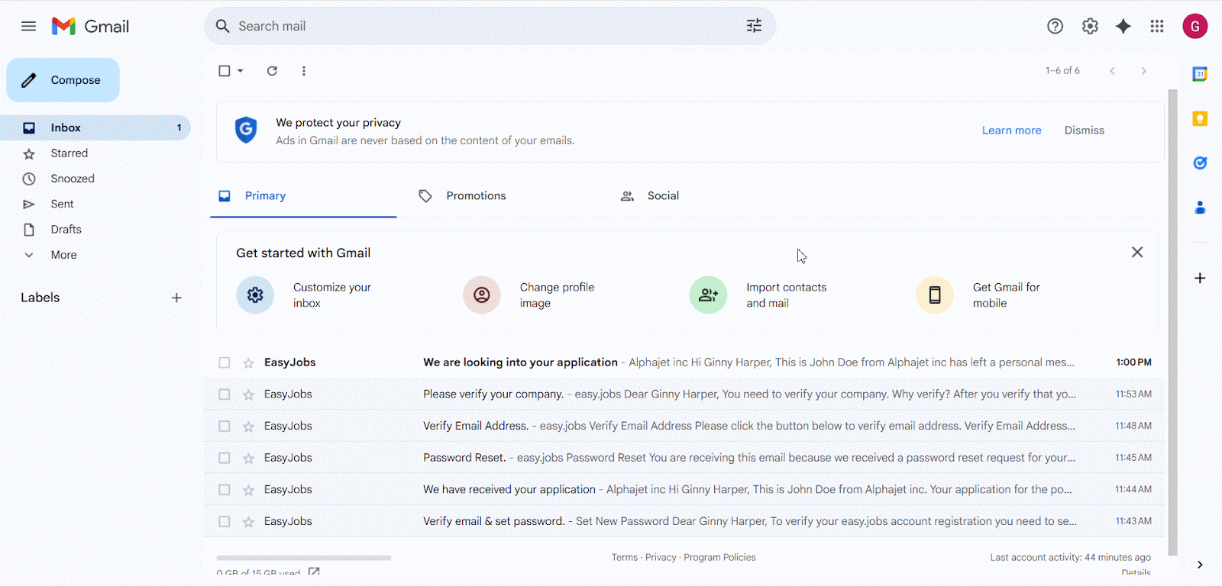Refresh the inbox
Screen dimensions: 1222x586
click(x=272, y=71)
